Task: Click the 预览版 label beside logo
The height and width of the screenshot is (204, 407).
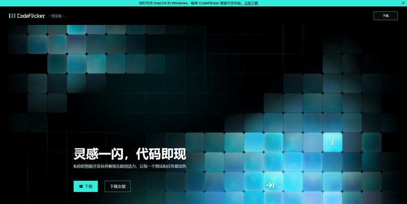Action: coord(56,16)
